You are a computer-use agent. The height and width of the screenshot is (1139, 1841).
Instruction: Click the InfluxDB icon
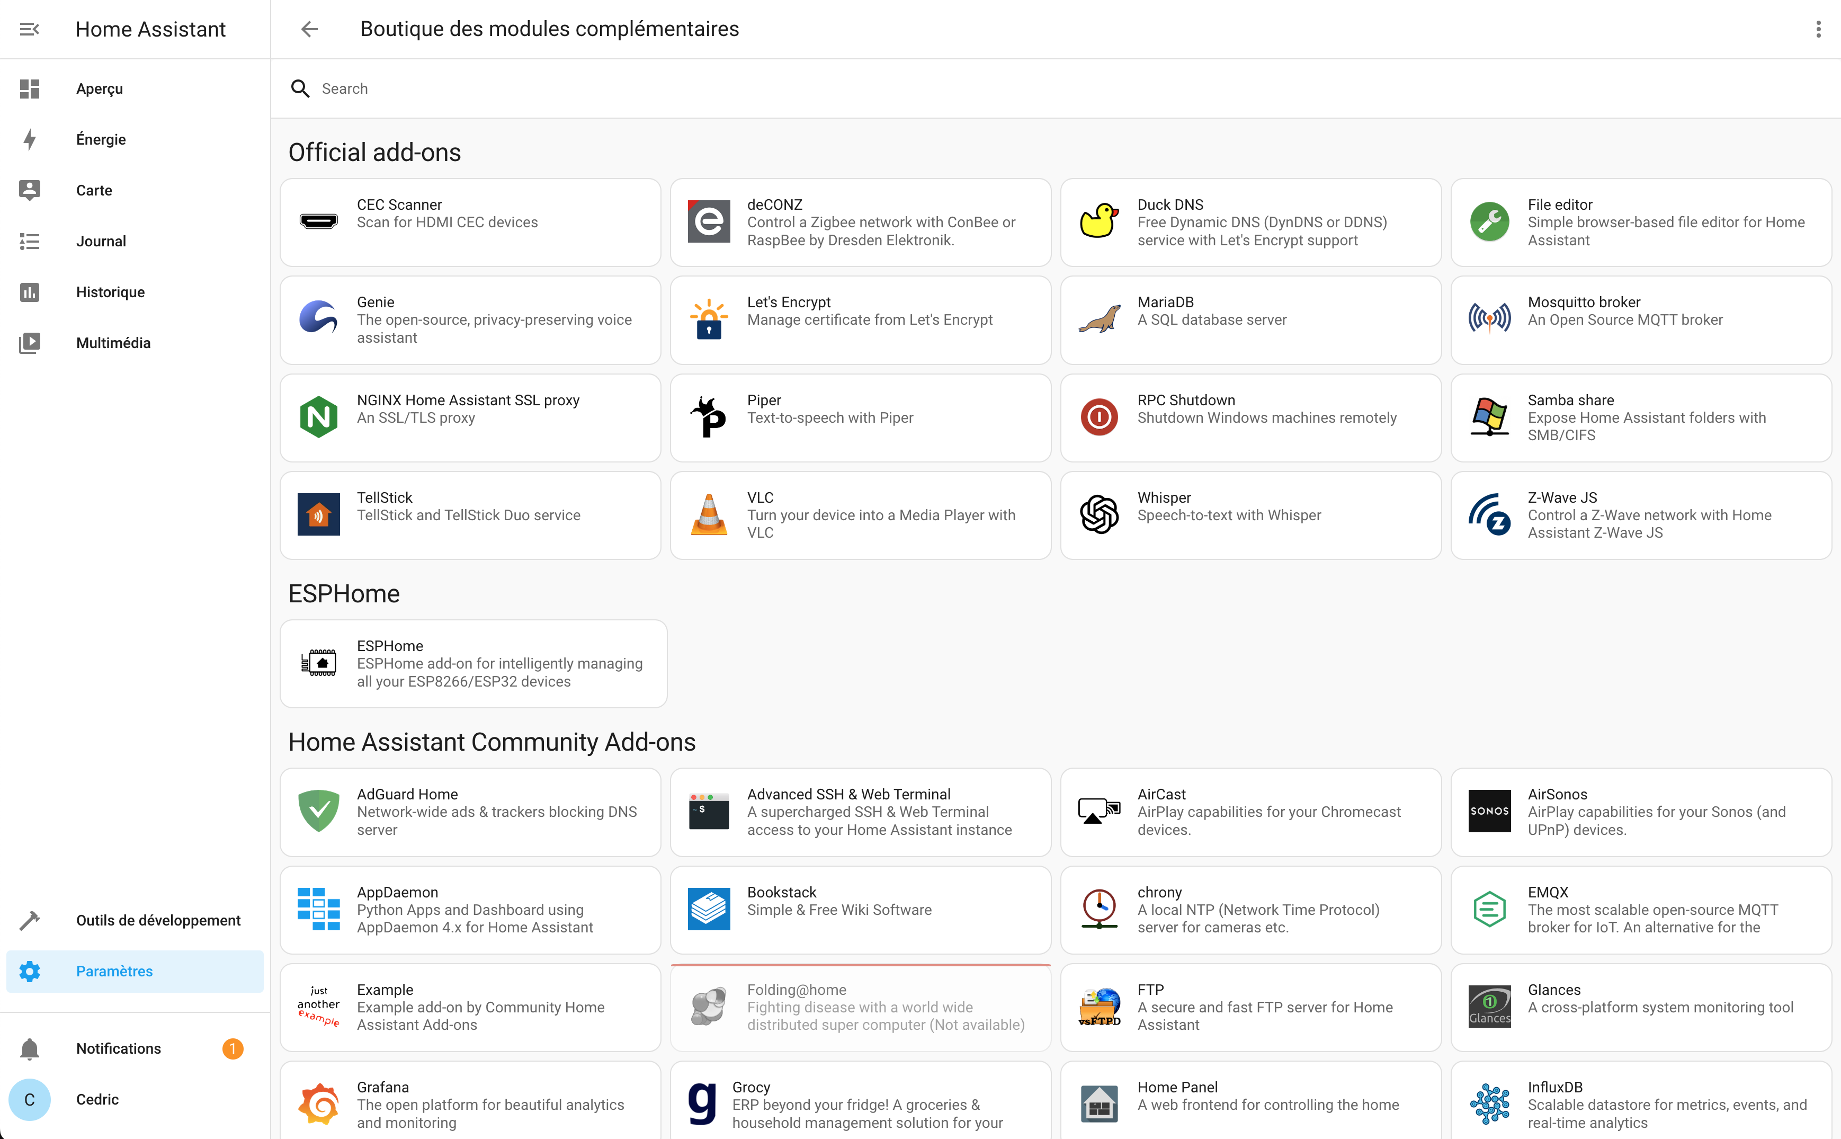[1489, 1105]
